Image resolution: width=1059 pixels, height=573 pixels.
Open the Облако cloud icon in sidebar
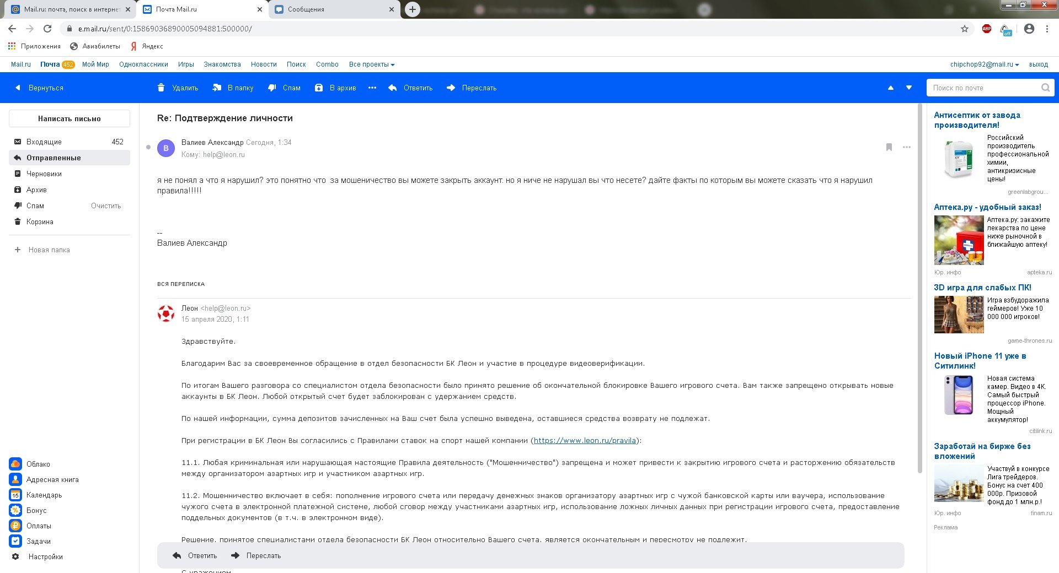[x=15, y=464]
